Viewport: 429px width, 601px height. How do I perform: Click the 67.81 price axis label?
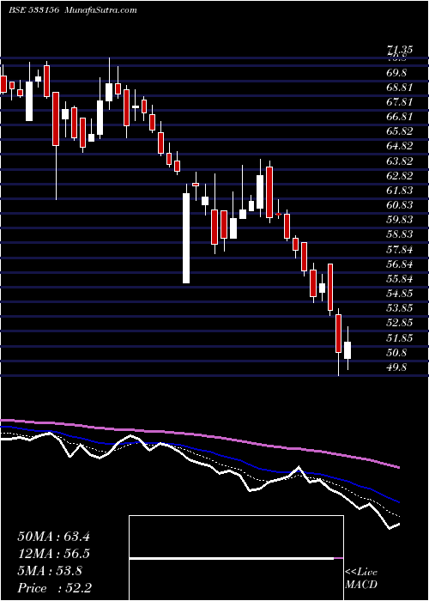coord(400,102)
